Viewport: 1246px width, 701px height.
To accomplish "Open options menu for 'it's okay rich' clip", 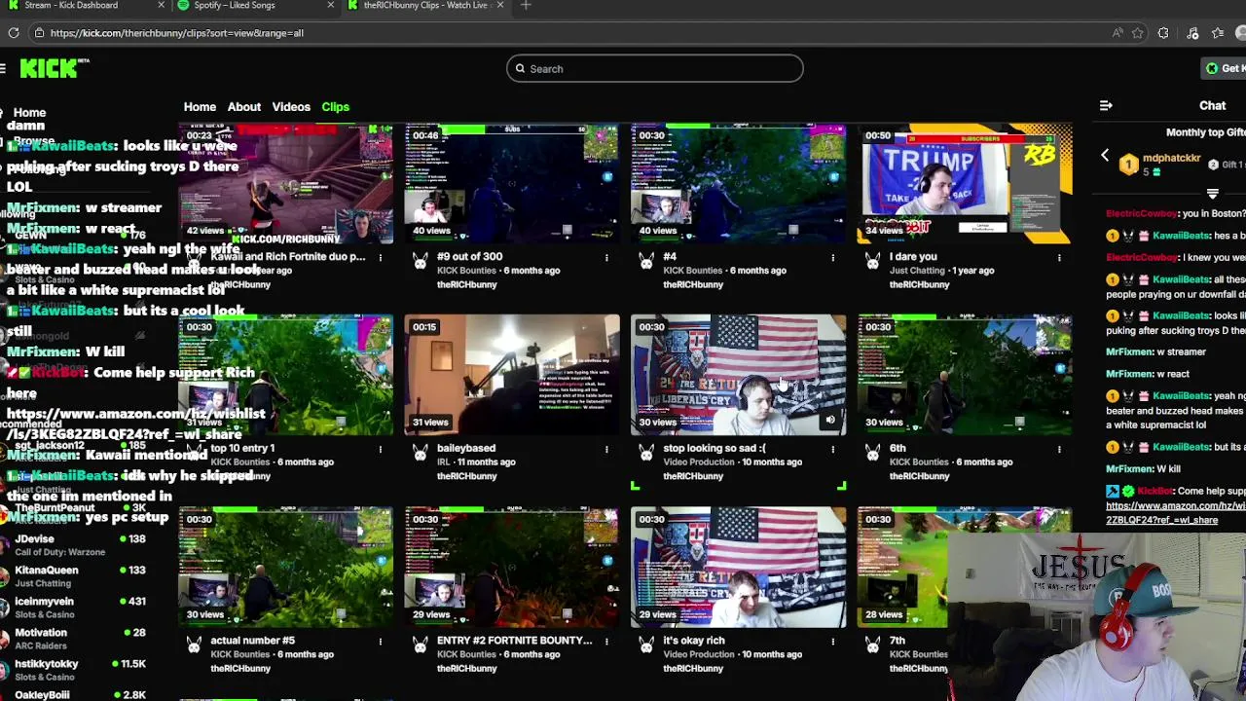I will coord(832,642).
